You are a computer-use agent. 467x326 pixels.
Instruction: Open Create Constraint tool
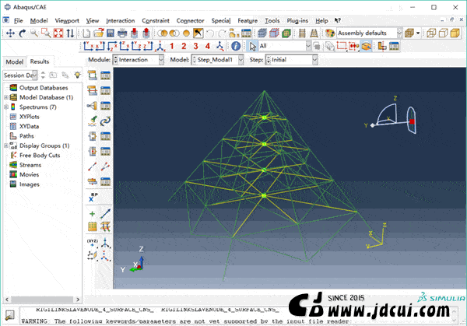point(93,106)
